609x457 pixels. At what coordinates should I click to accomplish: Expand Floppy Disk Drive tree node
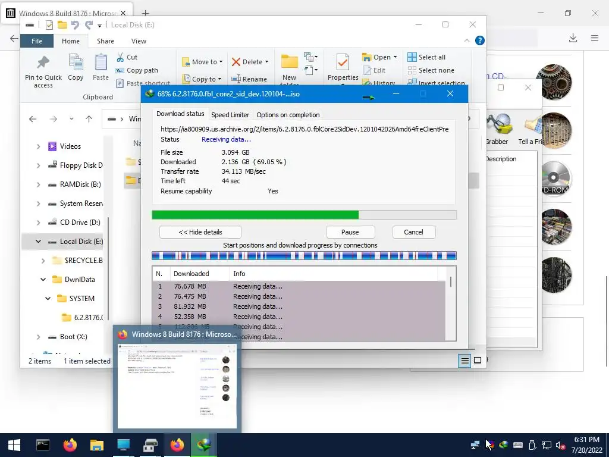(x=38, y=165)
